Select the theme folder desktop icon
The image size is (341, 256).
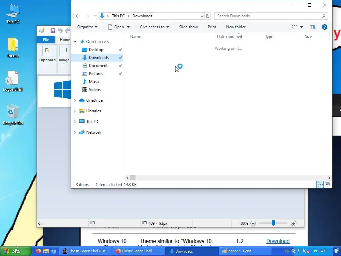click(x=13, y=48)
